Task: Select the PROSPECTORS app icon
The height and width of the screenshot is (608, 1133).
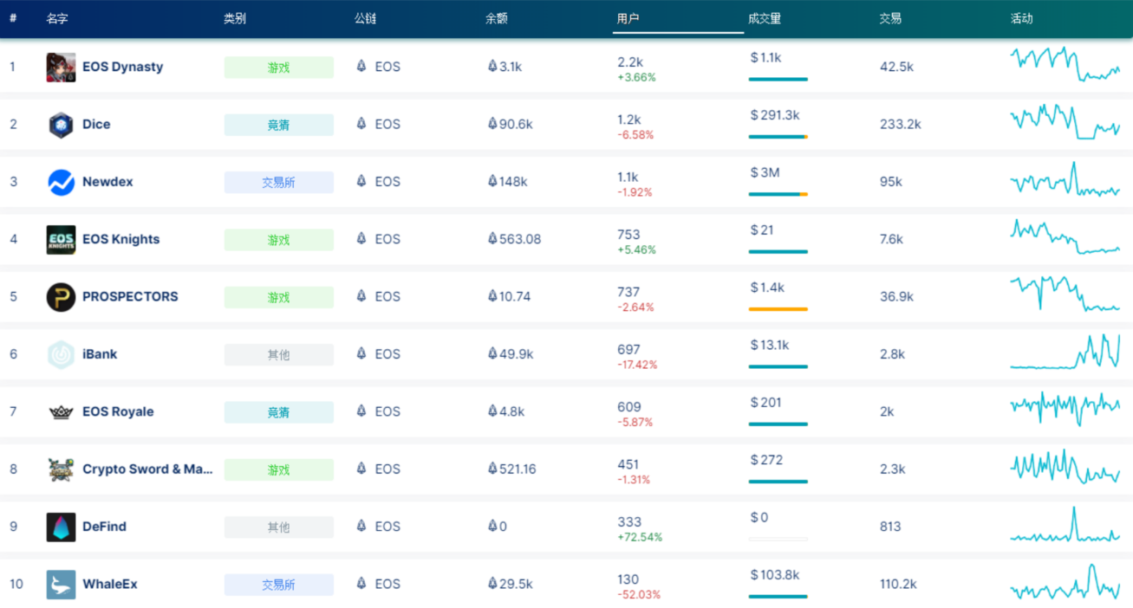Action: tap(61, 297)
